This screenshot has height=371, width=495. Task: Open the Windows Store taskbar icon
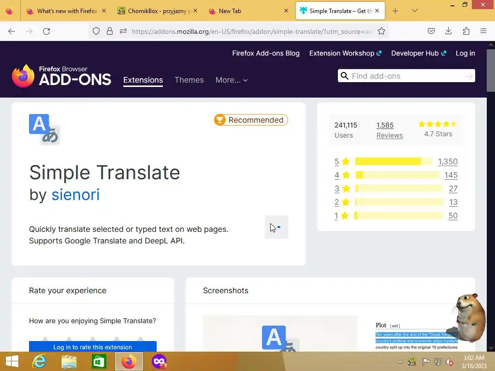[99, 361]
